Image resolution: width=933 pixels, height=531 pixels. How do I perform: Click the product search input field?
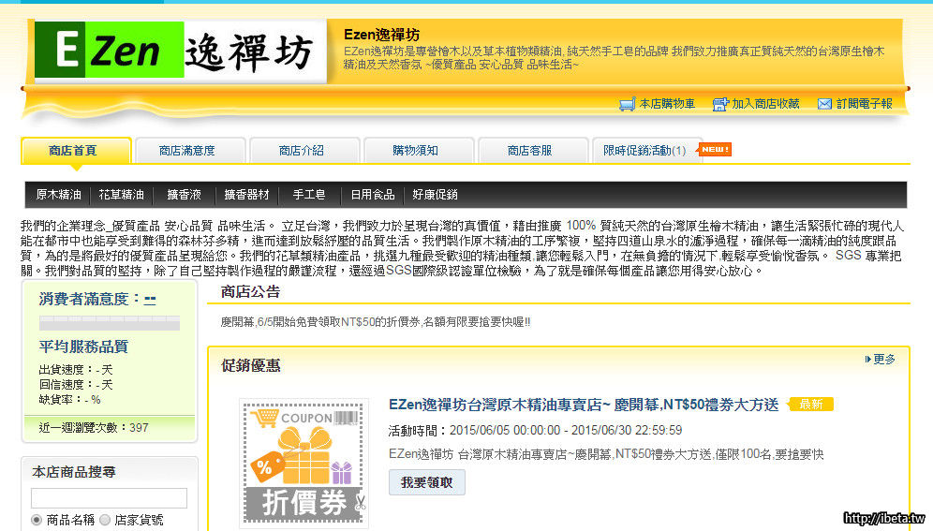(109, 498)
